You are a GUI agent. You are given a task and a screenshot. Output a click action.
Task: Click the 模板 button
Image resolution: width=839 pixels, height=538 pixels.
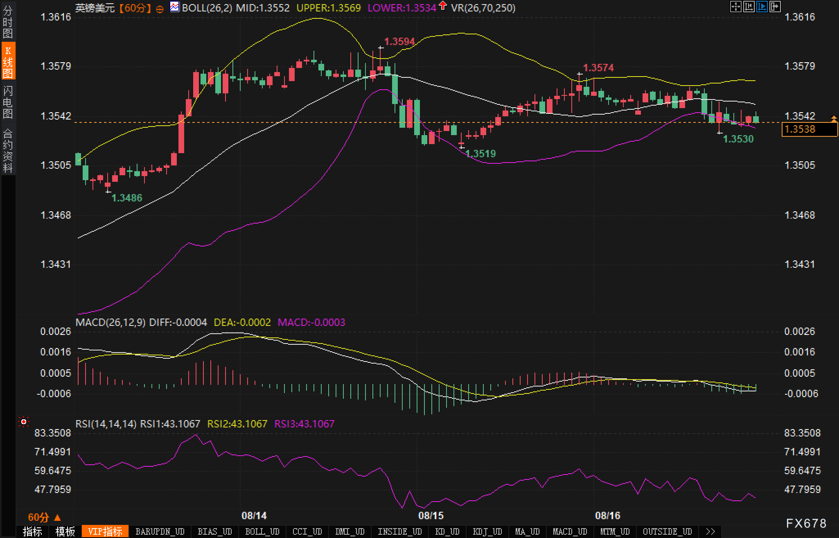pyautogui.click(x=65, y=531)
